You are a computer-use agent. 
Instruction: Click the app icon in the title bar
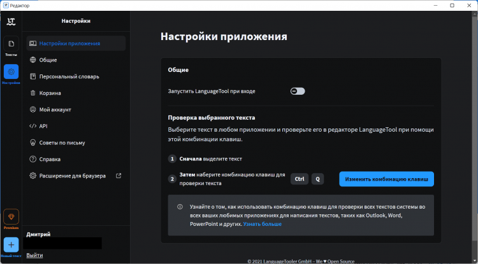point(6,6)
